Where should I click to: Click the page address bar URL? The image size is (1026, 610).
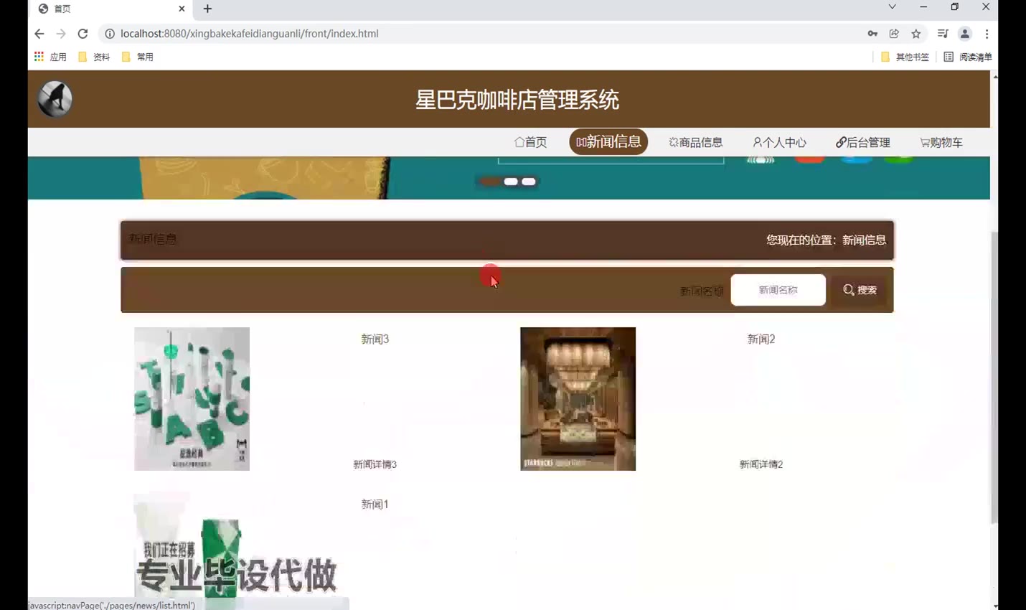point(250,34)
